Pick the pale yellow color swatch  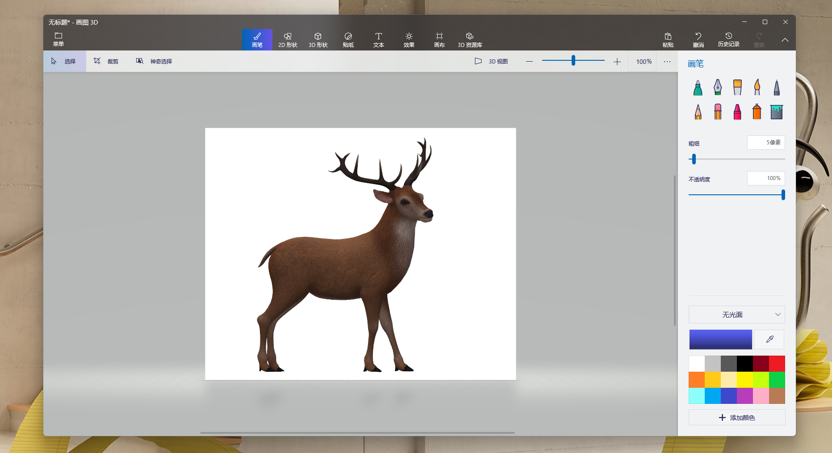[729, 380]
